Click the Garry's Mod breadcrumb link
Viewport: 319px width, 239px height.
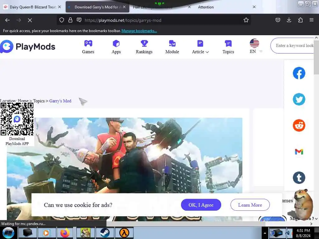click(x=60, y=101)
